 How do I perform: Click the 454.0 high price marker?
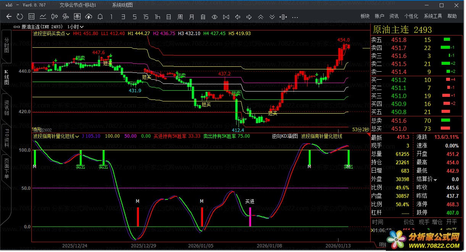343,40
